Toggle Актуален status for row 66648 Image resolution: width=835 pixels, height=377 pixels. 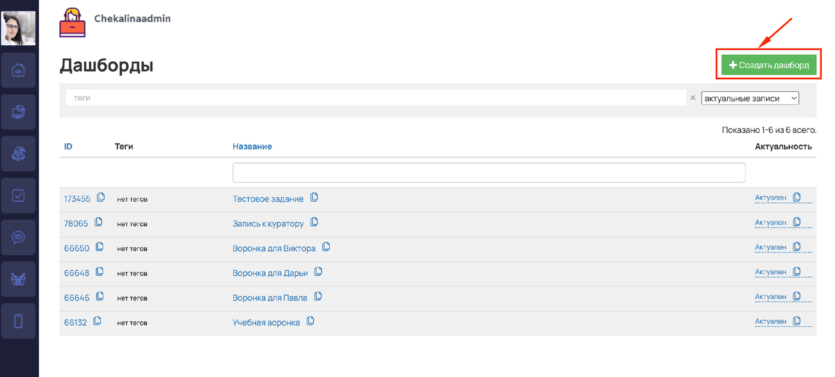[770, 272]
